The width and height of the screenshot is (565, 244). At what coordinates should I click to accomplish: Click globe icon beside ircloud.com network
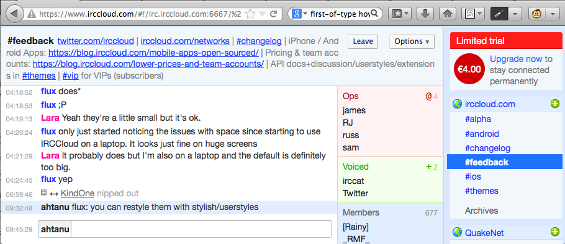click(x=457, y=104)
